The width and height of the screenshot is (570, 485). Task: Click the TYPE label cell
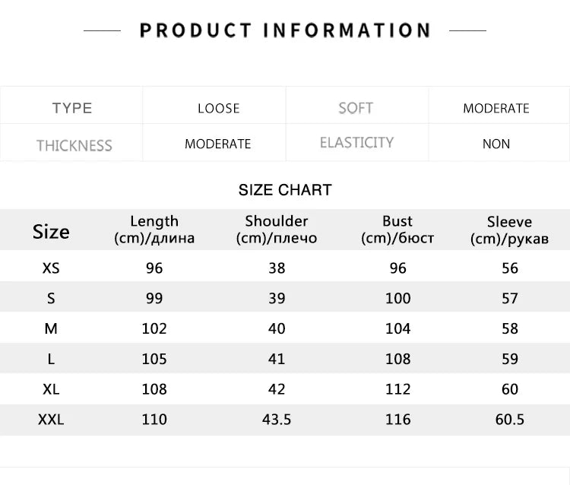coord(72,108)
